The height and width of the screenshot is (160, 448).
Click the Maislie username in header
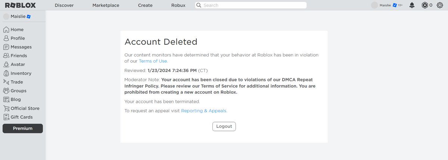coord(385,5)
